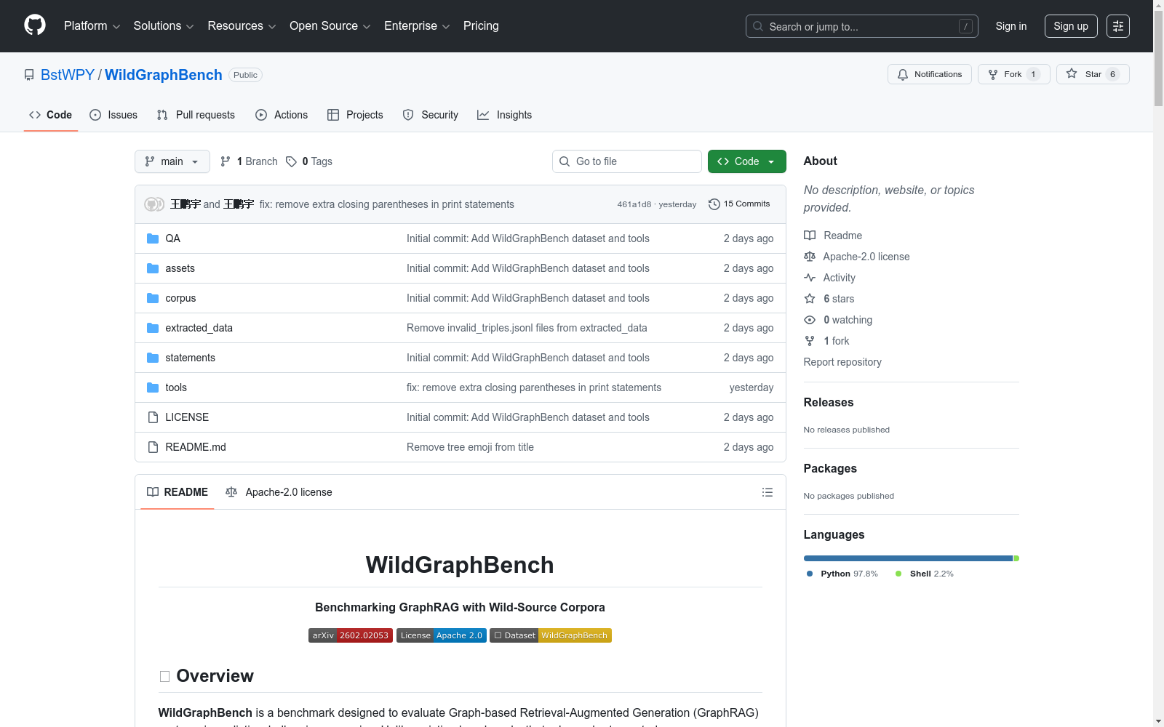Expand the Platform menu

pos(92,26)
